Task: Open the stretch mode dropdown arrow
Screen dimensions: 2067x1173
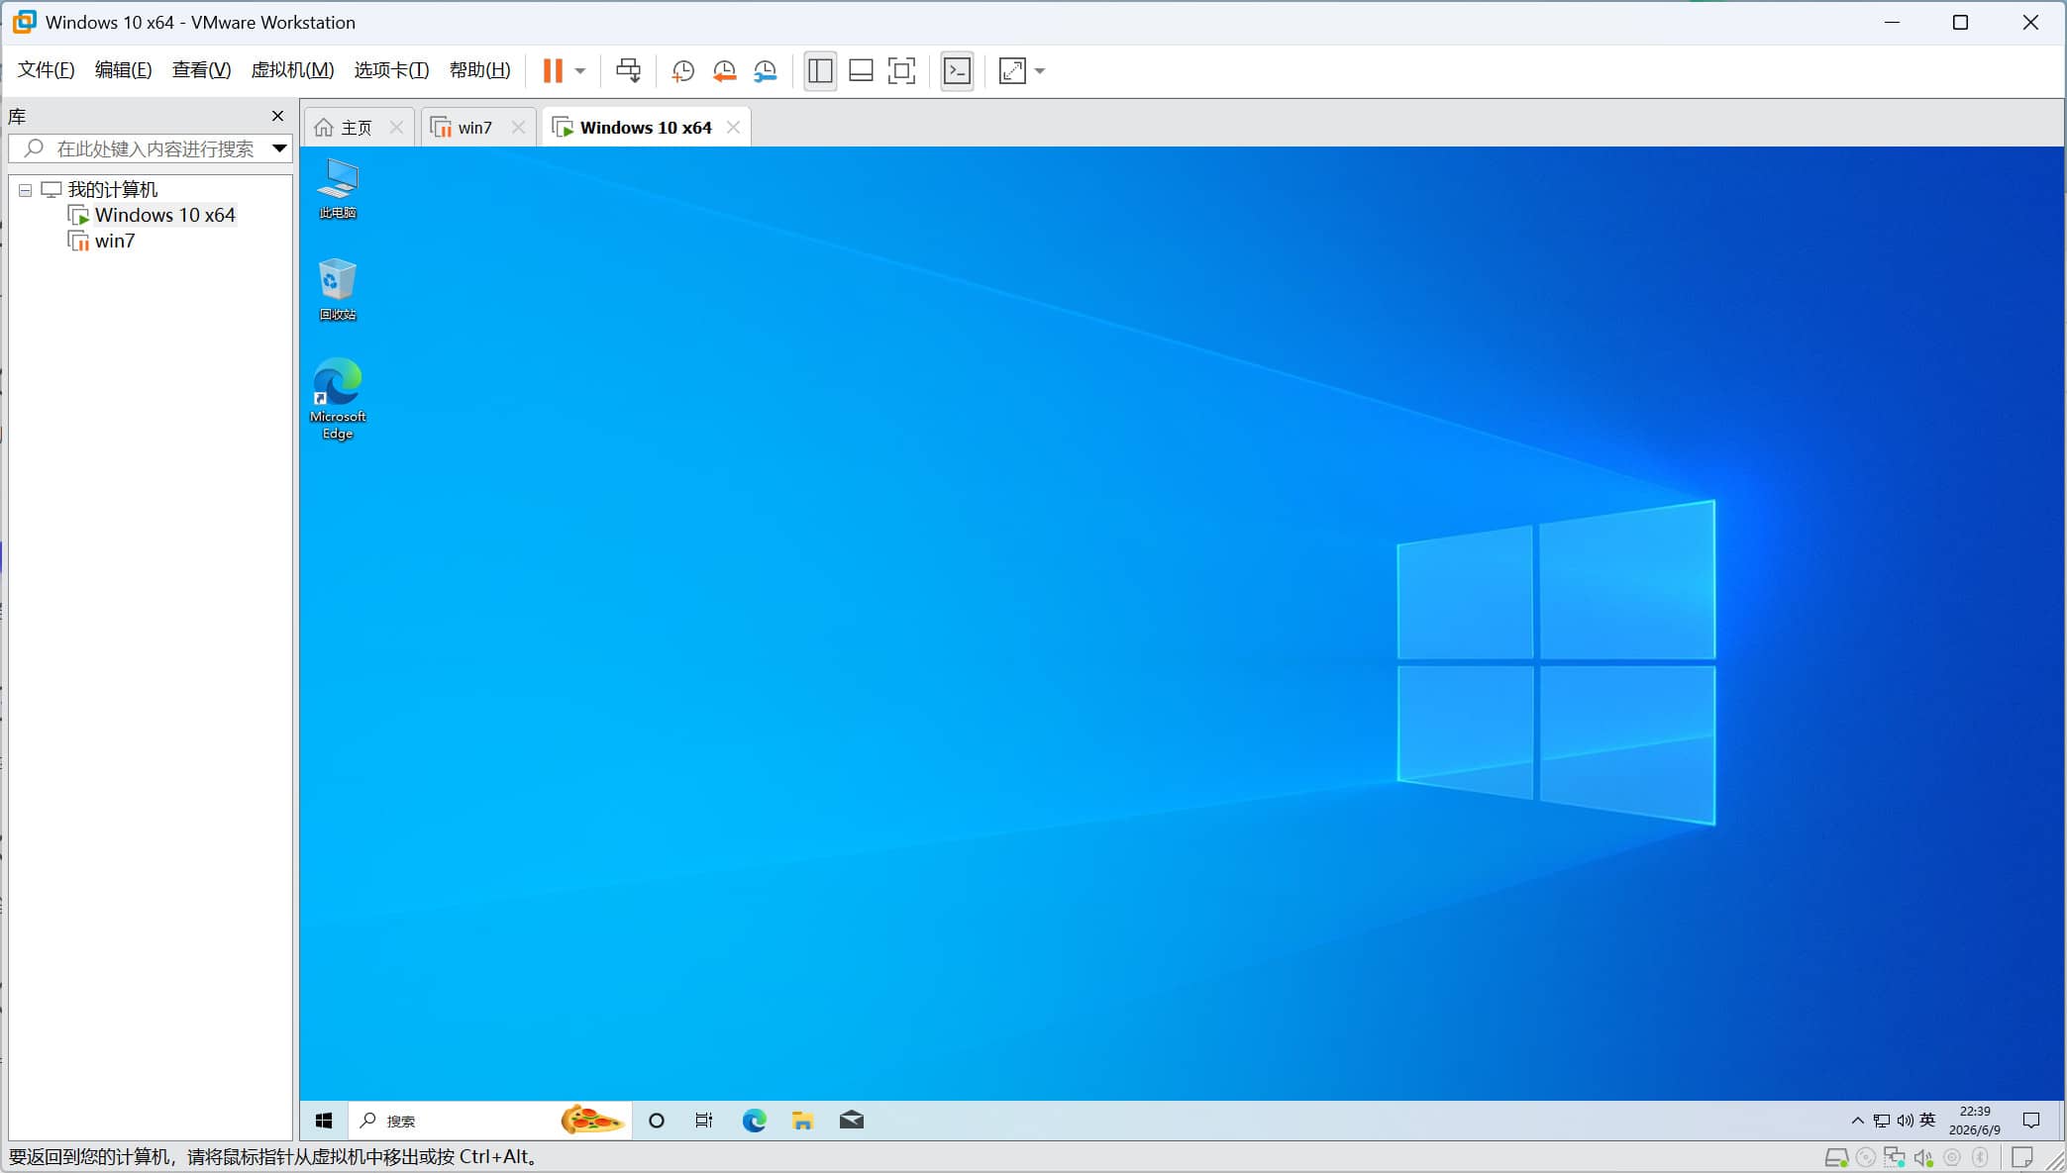Action: pyautogui.click(x=1040, y=70)
